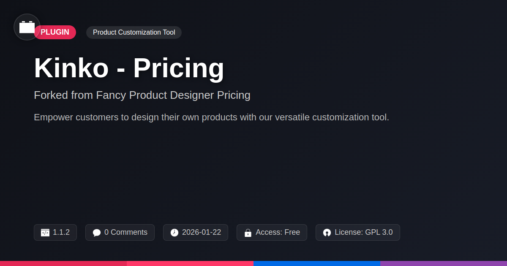Click the open source license icon
Screen dimensions: 507x266
pyautogui.click(x=327, y=233)
